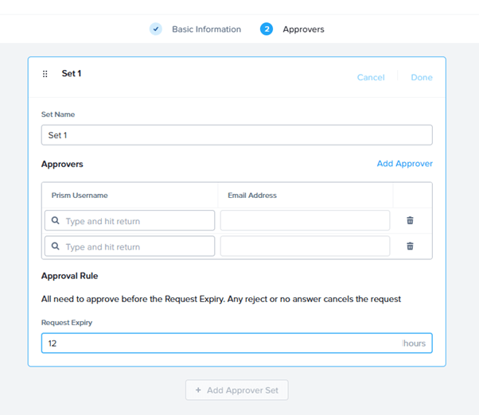
Task: Click the Basic Information checkmark step icon
Action: coord(156,29)
